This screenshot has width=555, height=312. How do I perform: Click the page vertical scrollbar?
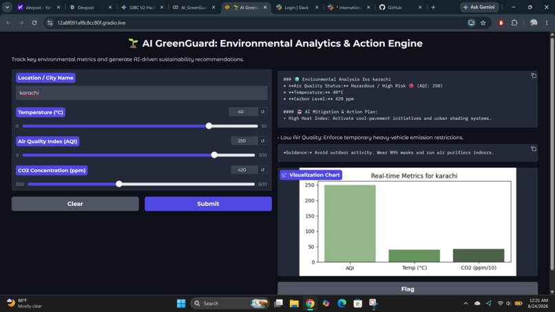tap(552, 152)
